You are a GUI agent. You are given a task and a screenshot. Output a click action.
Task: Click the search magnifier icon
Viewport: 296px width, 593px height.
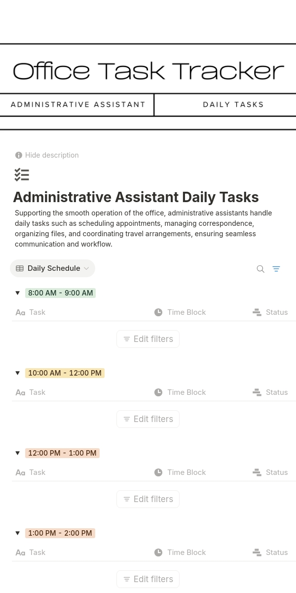260,269
